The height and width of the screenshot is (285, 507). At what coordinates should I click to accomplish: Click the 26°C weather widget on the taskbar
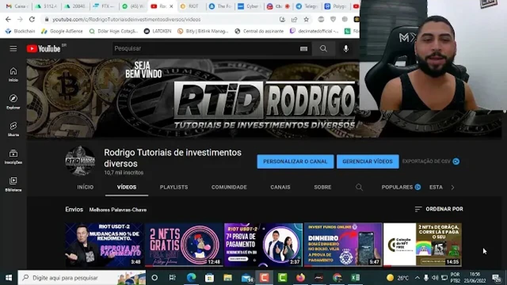397,277
